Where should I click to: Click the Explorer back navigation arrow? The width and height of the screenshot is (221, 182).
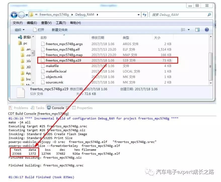[x=14, y=15]
